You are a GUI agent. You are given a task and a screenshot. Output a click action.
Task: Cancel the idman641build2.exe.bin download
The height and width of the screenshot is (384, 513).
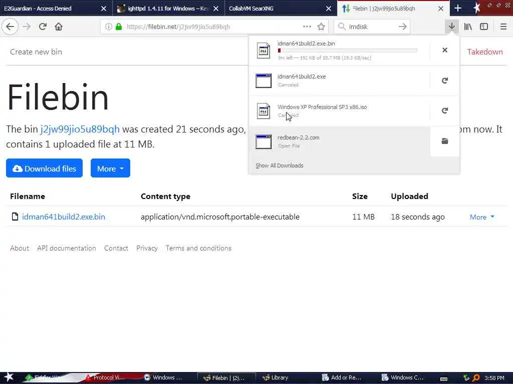click(445, 50)
